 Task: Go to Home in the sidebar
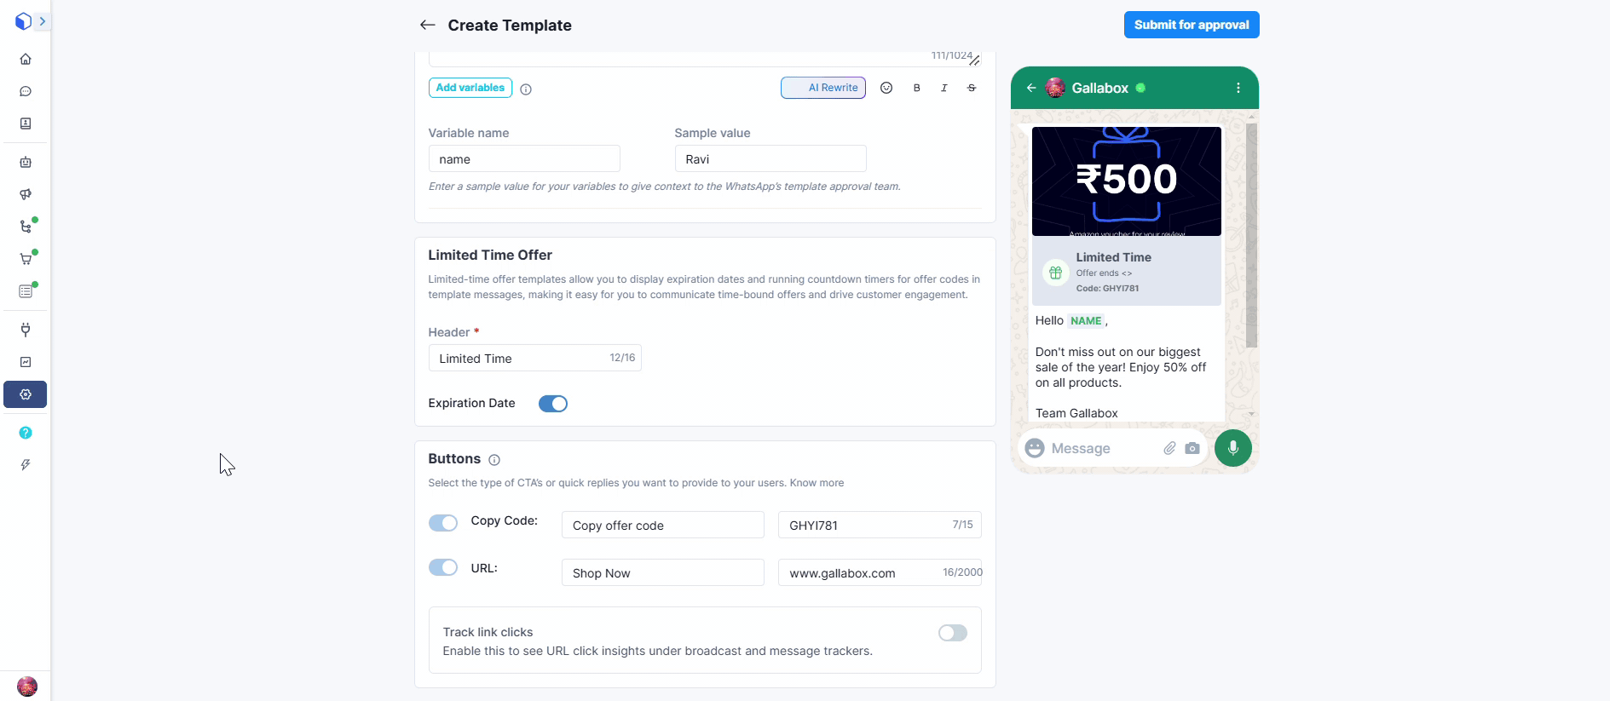click(26, 59)
